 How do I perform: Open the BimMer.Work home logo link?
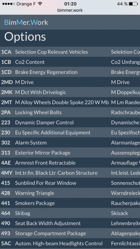(x=26, y=22)
